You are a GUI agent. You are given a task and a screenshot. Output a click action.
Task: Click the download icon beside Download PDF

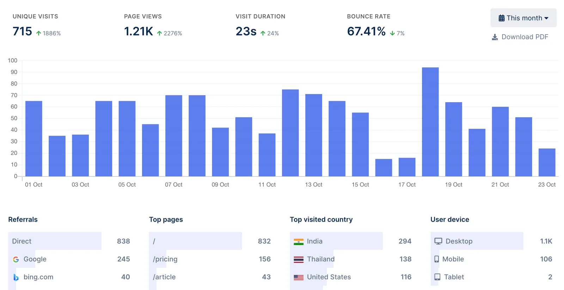pos(495,37)
